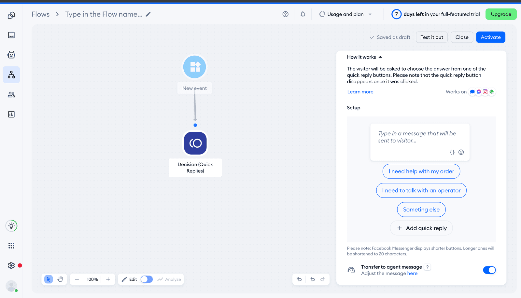Add a quick reply button

[421, 228]
